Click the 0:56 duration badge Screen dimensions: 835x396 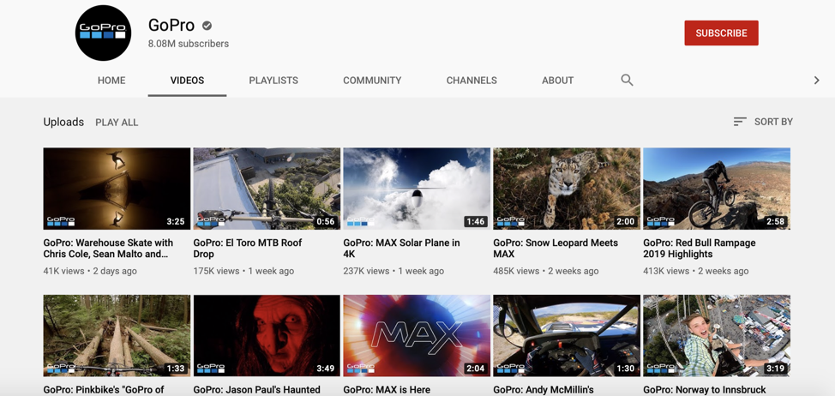[326, 221]
